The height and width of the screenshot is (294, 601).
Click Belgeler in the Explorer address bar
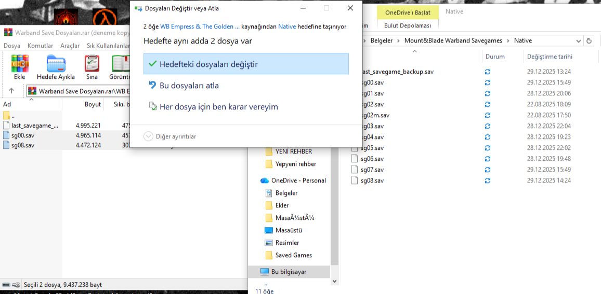[x=382, y=40]
